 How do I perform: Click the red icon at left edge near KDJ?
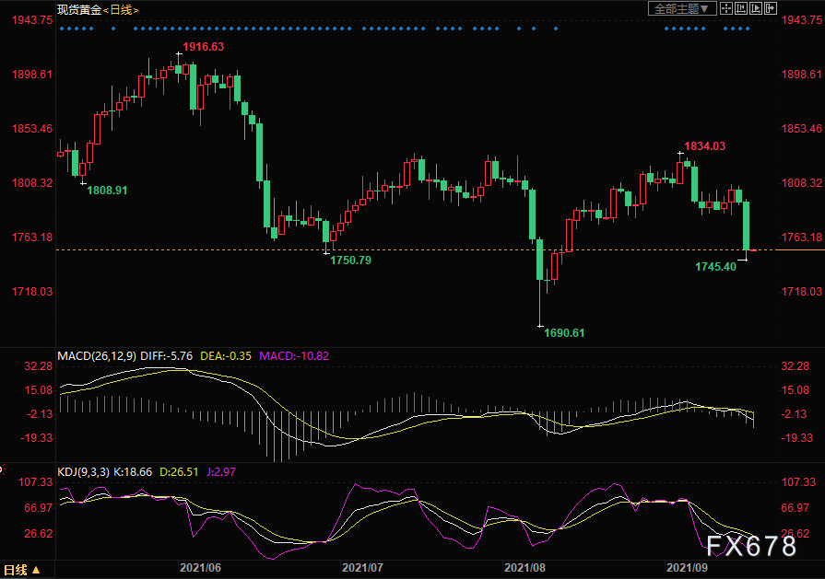coord(2,469)
